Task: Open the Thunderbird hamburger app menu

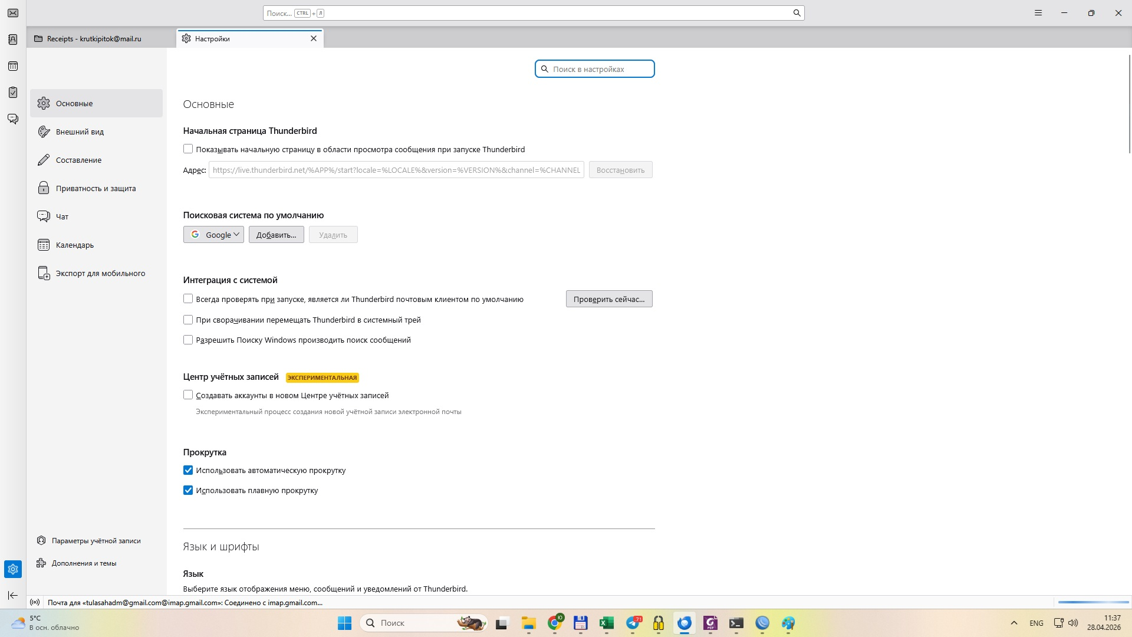Action: (x=1038, y=13)
